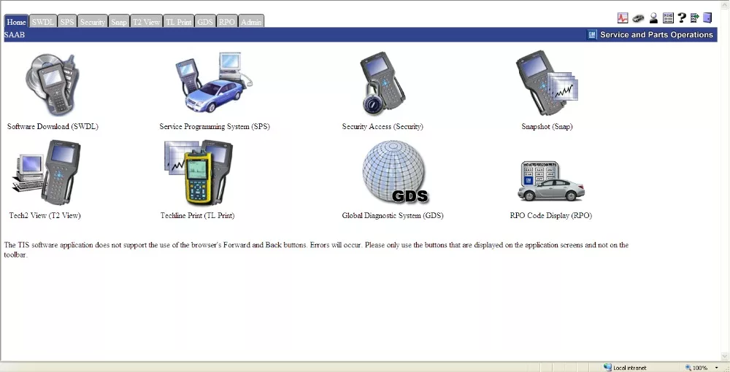Open the Software Download (SWDL) icon
This screenshot has width=730, height=372.
pos(53,84)
